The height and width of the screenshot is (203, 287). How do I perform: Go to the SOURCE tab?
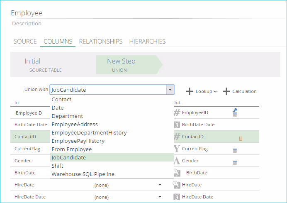pos(25,42)
